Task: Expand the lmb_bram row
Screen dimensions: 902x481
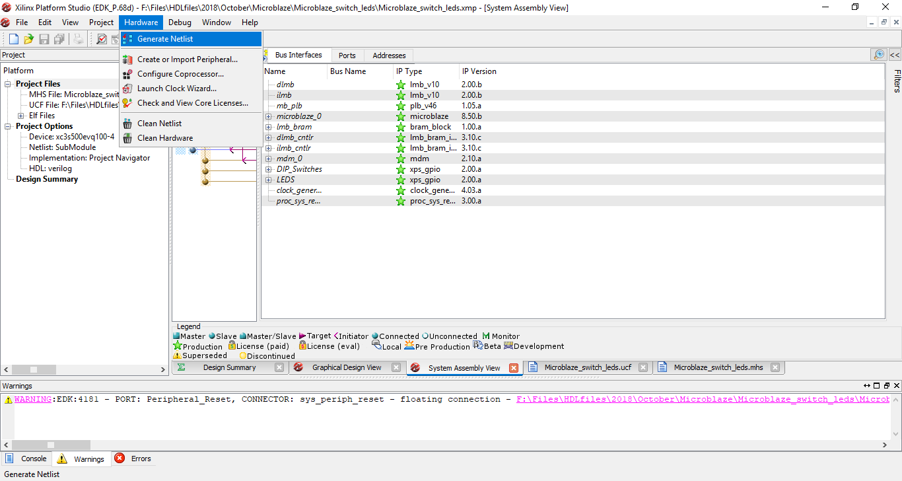Action: coord(269,127)
